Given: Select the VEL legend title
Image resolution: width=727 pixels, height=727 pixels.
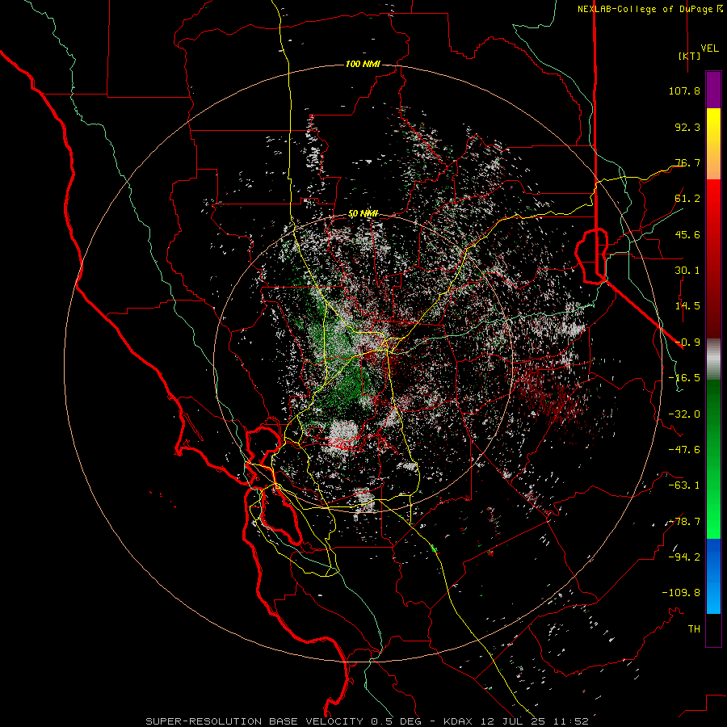Looking at the screenshot, I should pos(709,48).
